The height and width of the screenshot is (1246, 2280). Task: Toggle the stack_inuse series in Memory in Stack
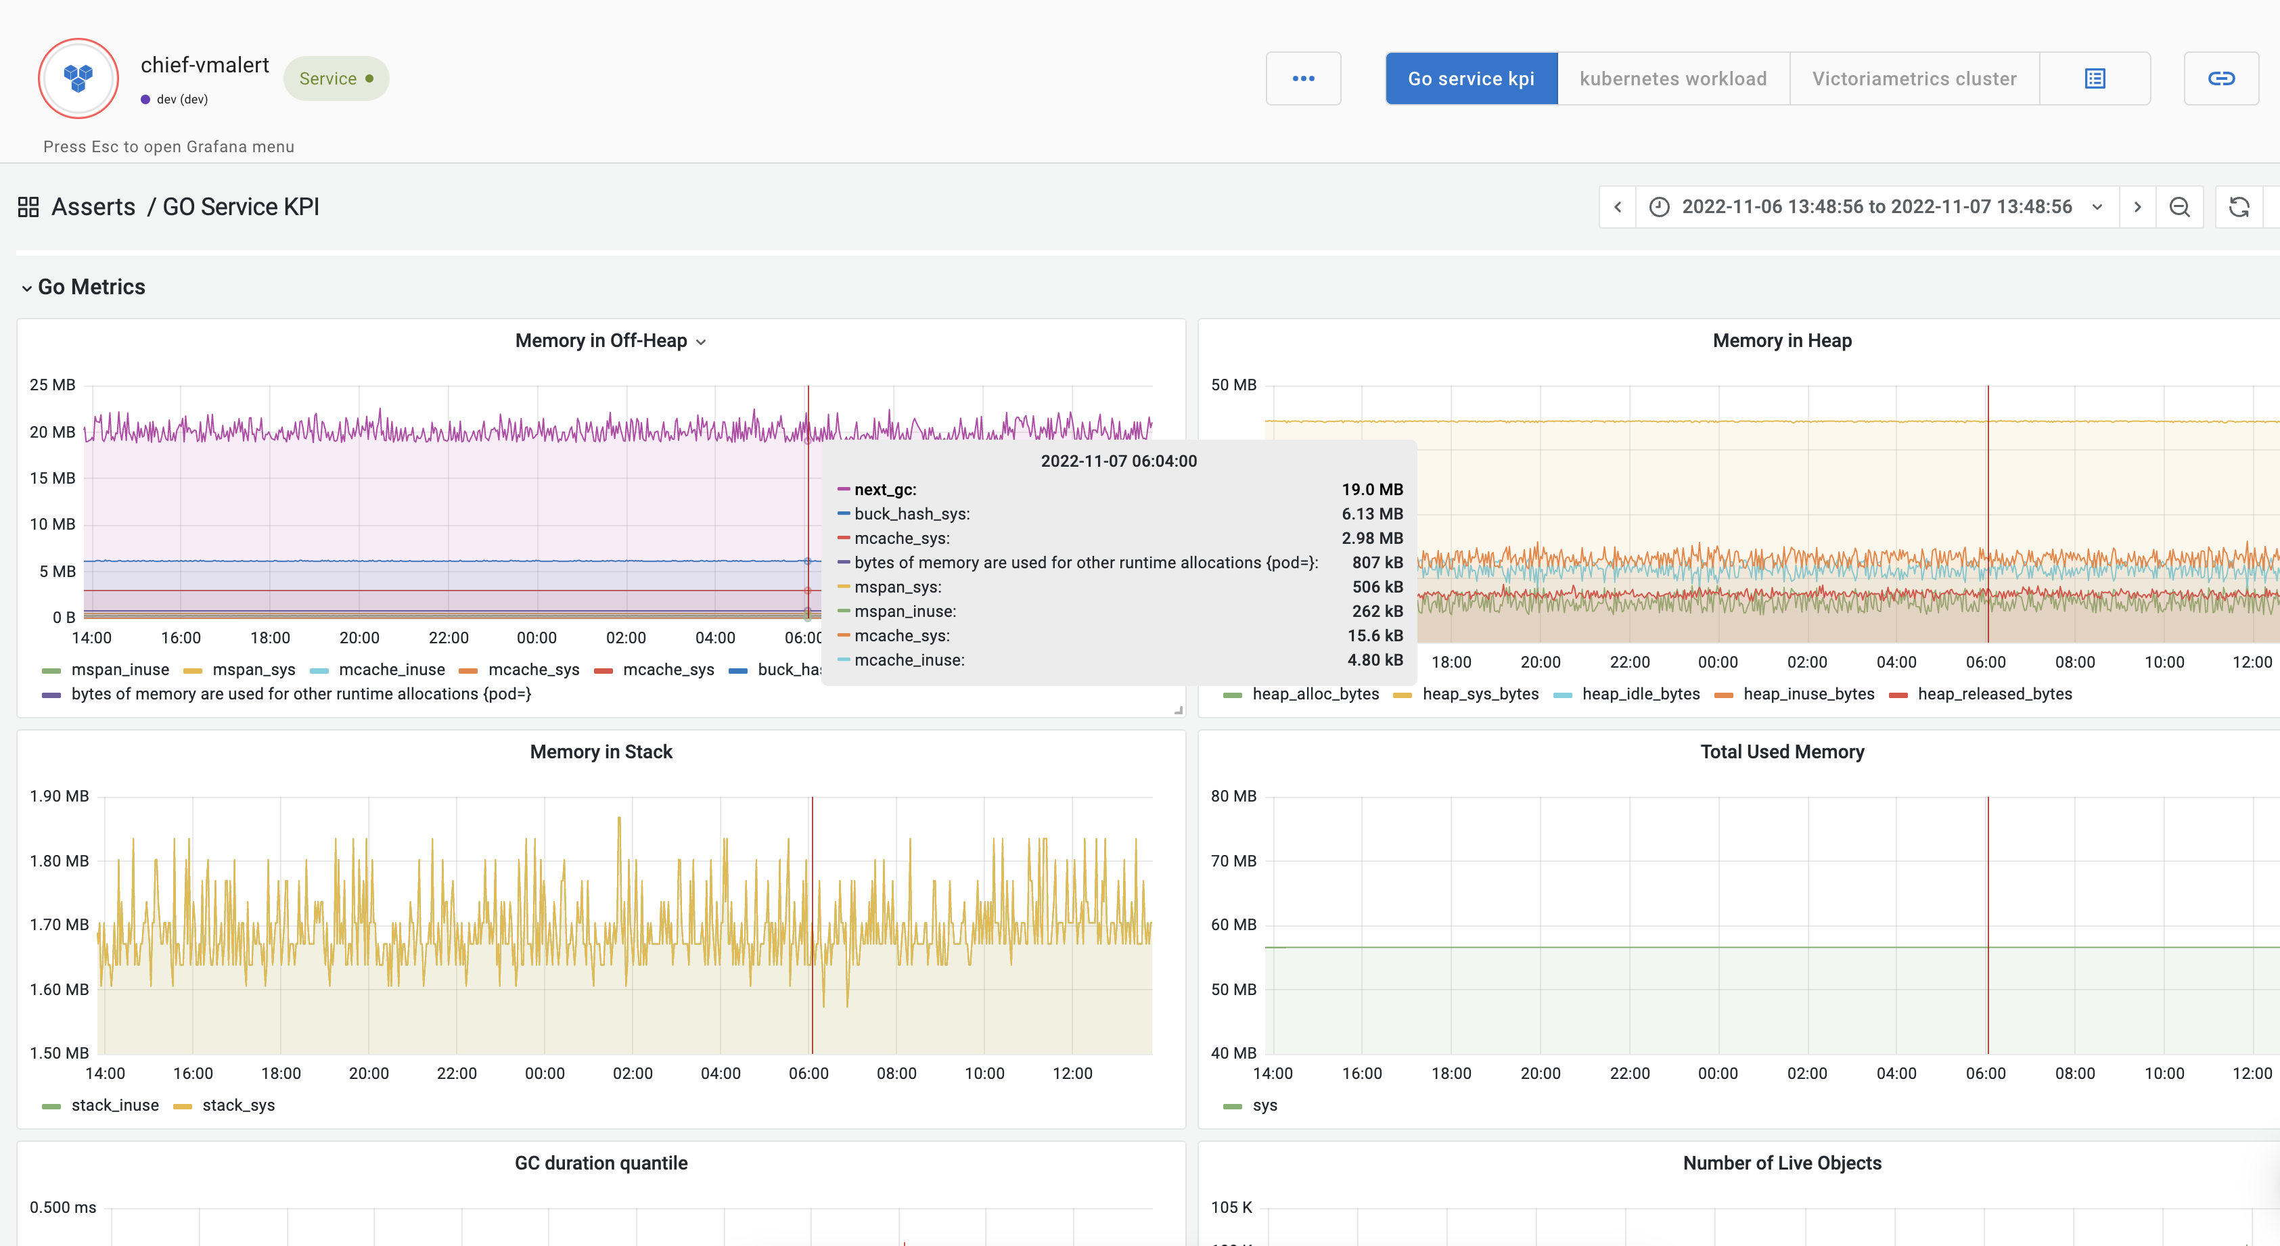[x=115, y=1105]
